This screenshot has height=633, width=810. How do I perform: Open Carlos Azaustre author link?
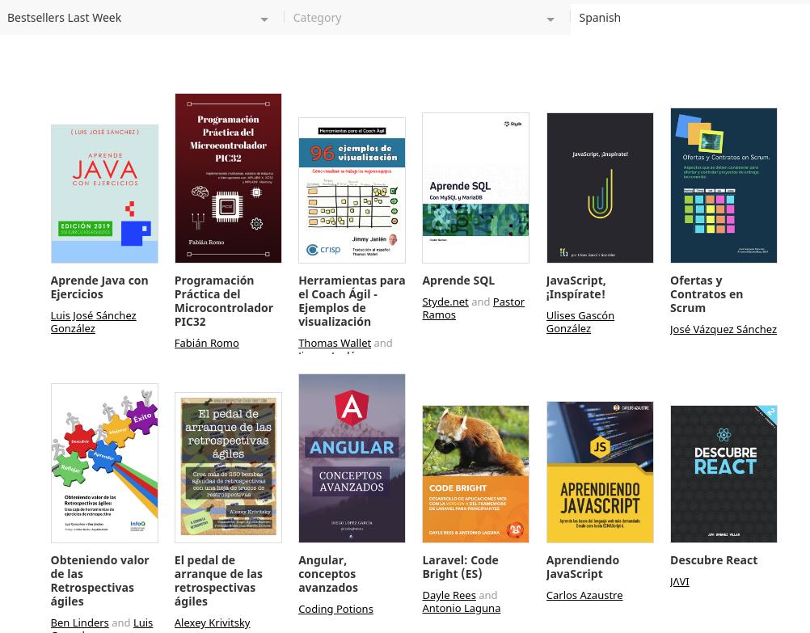point(584,595)
